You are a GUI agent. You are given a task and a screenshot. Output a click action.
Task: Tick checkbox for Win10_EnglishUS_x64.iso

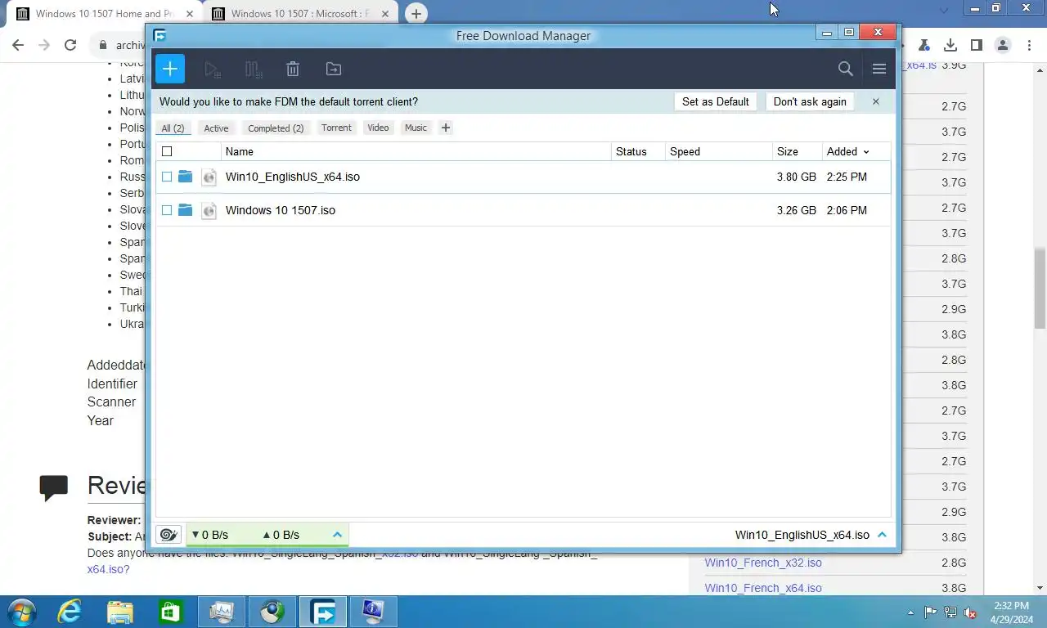[x=167, y=177]
